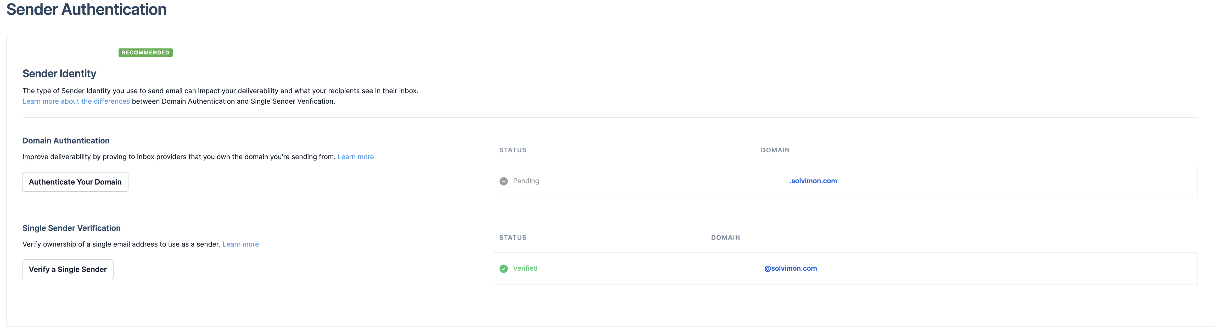Open Learn more link under Single Sender Verification
Screen dimensions: 1221x334
[240, 244]
